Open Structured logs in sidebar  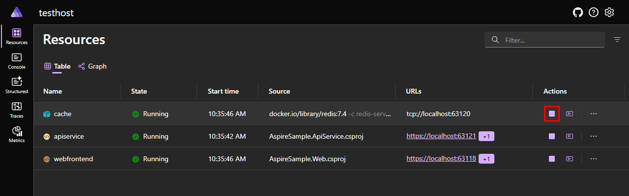click(x=17, y=86)
